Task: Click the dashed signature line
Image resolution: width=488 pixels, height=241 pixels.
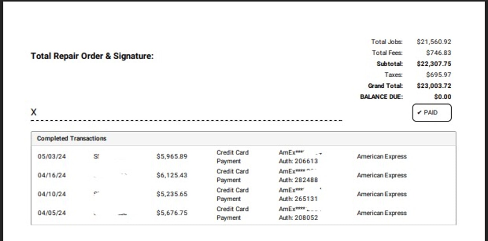Action: [186, 121]
